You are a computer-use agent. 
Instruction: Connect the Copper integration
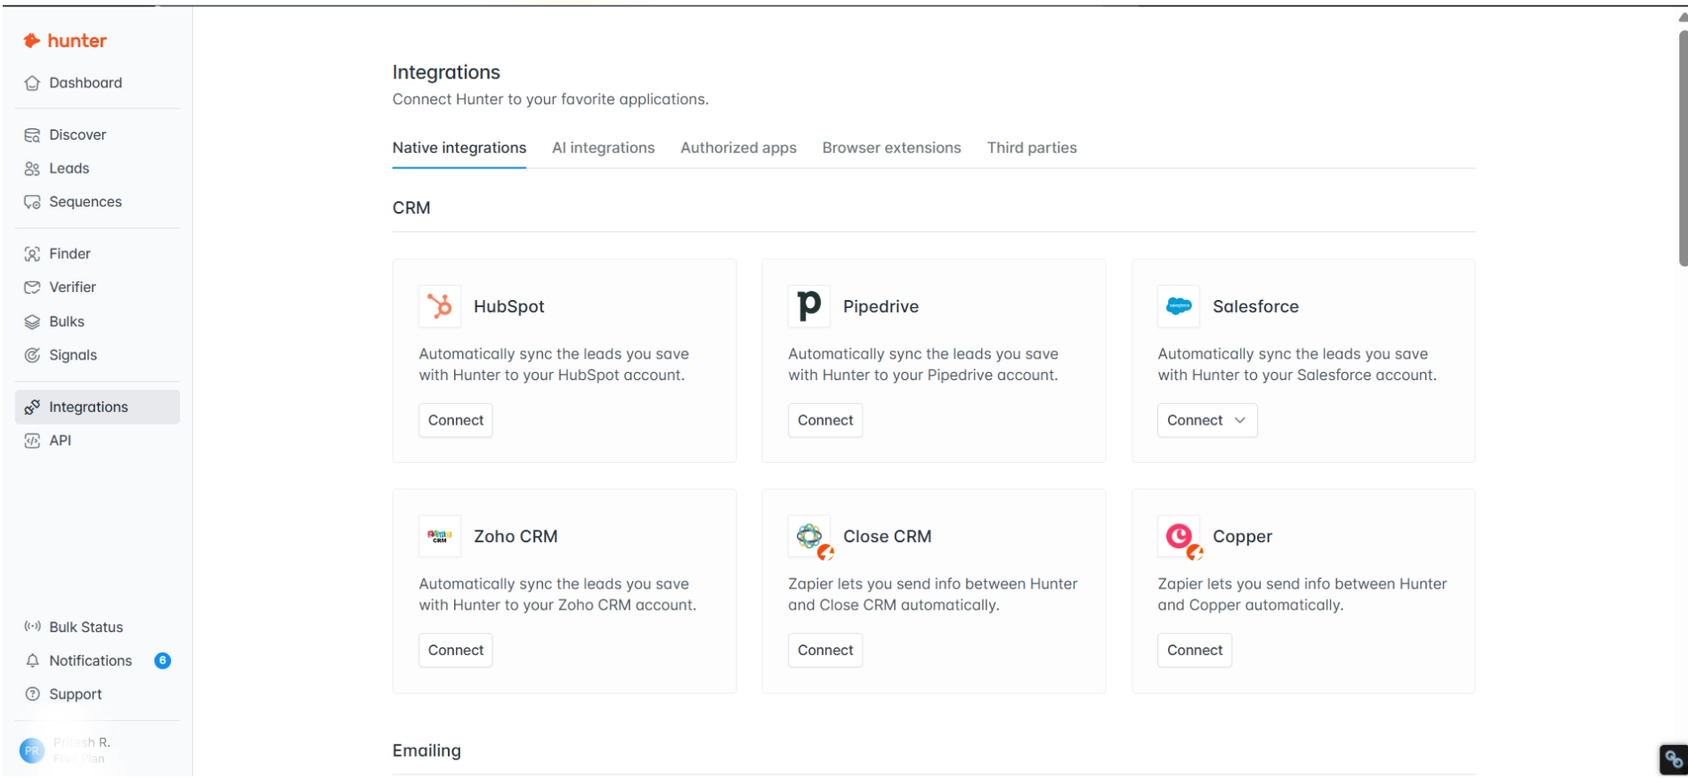tap(1195, 650)
